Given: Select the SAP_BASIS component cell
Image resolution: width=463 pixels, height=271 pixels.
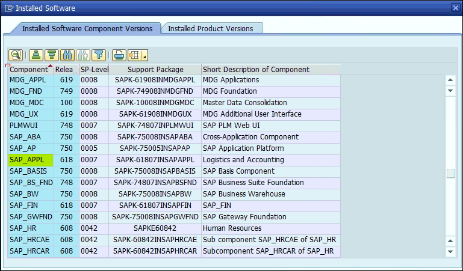Looking at the screenshot, I should click(x=31, y=171).
